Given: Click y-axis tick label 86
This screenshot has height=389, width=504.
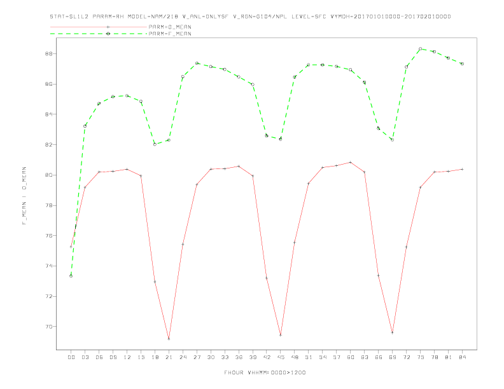Looking at the screenshot, I should tap(48, 84).
